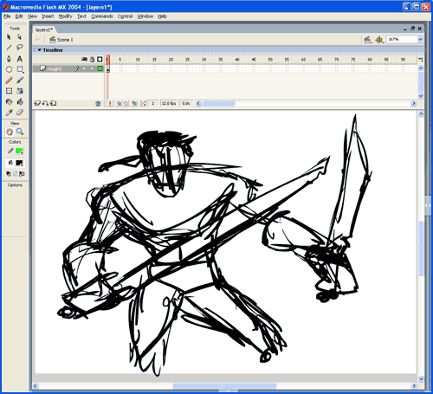This screenshot has width=433, height=394.
Task: Toggle Onion Skin Outlines
Action: (x=126, y=103)
